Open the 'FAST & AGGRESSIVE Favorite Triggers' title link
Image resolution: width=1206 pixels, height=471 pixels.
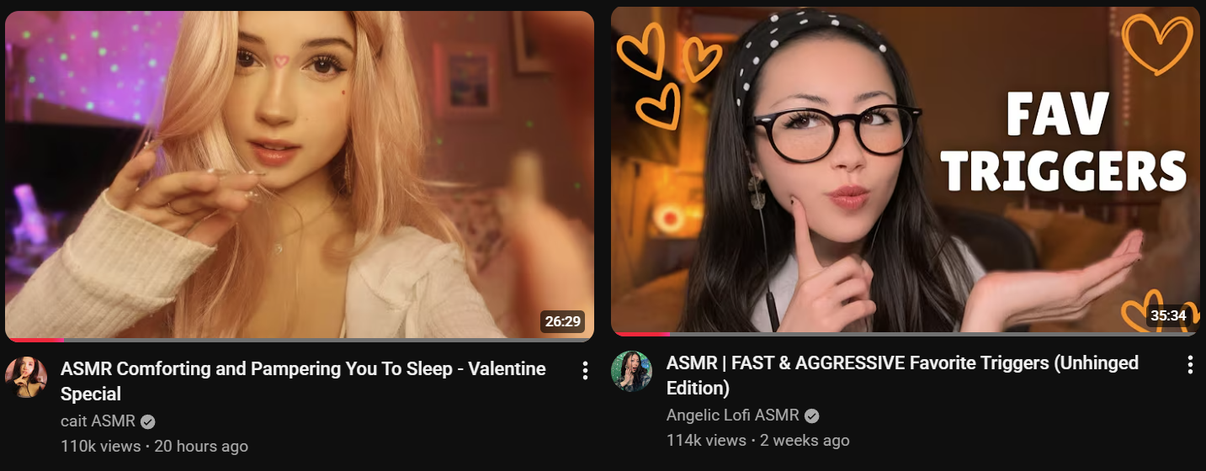pos(902,375)
